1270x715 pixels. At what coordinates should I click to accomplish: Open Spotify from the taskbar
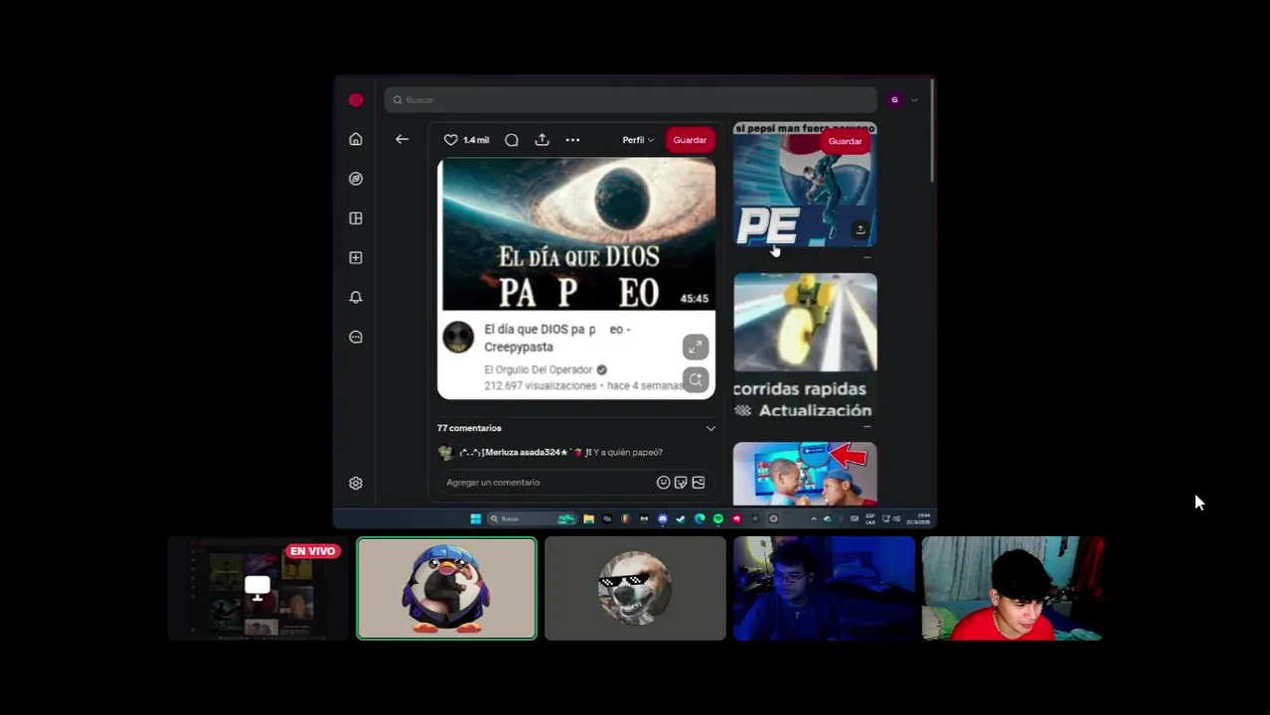click(718, 518)
